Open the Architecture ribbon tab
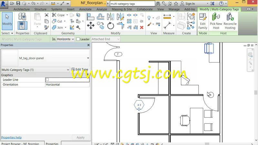 pyautogui.click(x=22, y=9)
